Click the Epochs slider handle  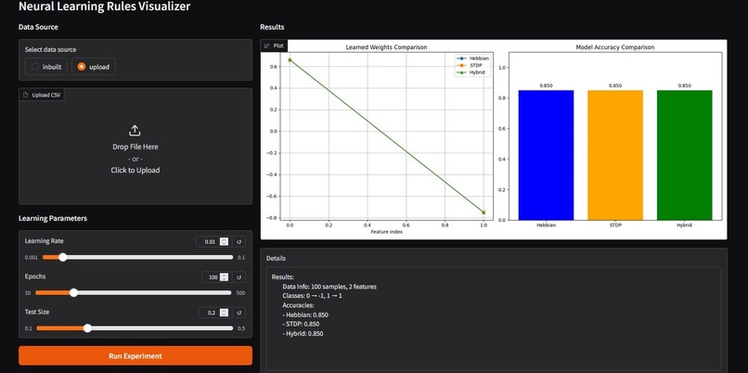pyautogui.click(x=73, y=292)
